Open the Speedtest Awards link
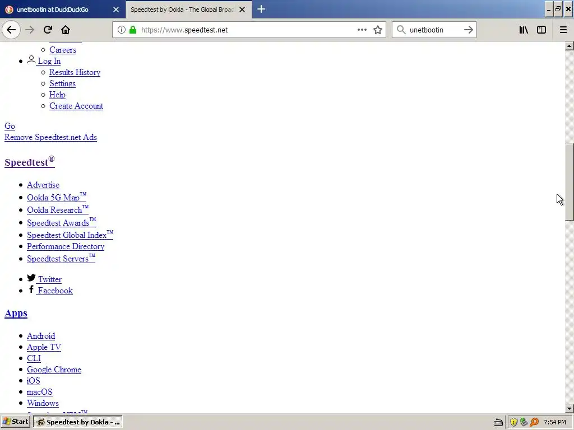This screenshot has width=574, height=430. 61,222
